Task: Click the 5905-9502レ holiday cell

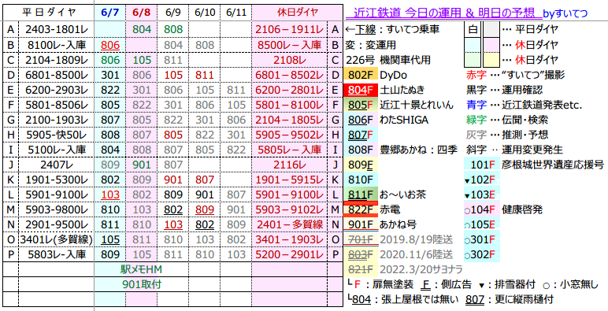Action: tap(290, 135)
